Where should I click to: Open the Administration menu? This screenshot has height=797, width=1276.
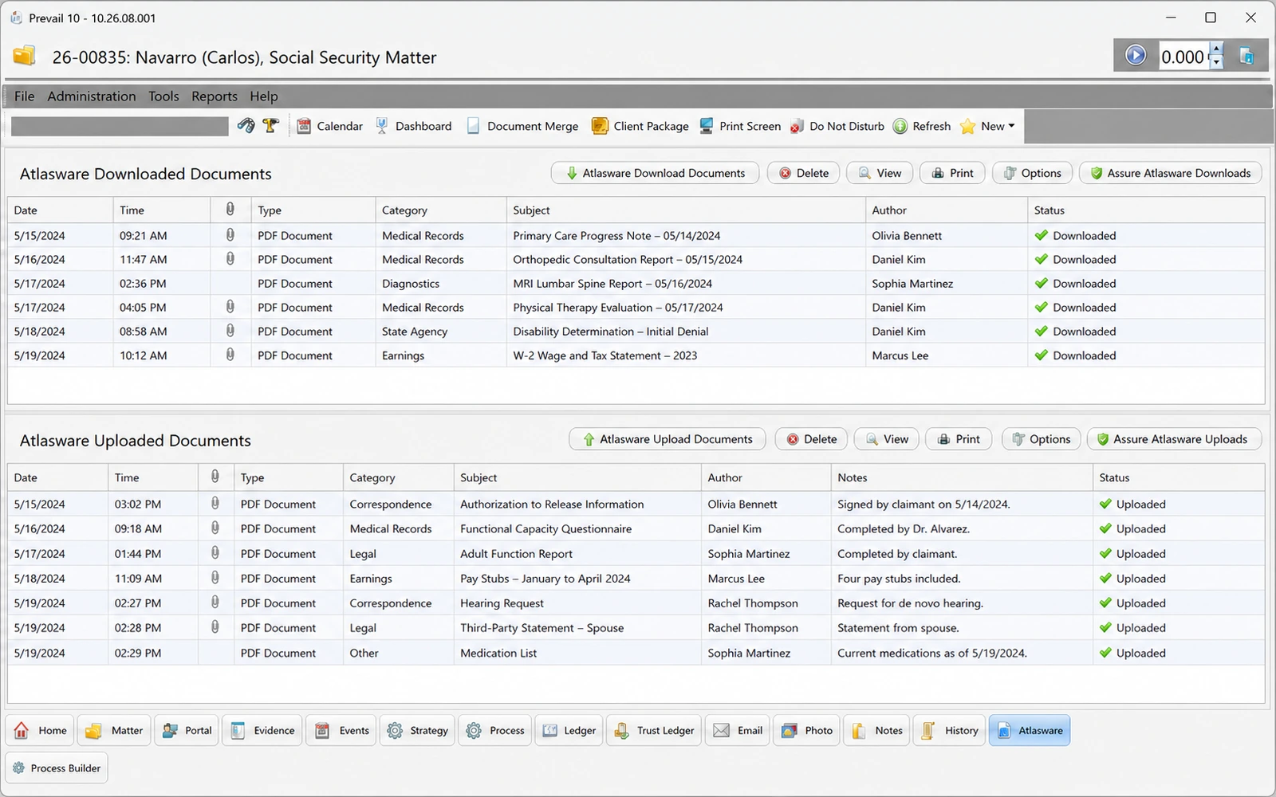click(x=92, y=96)
